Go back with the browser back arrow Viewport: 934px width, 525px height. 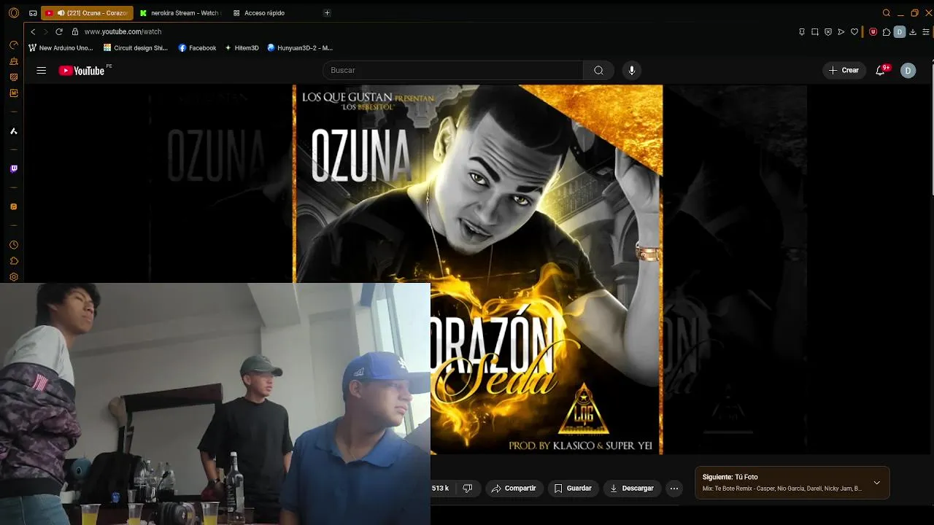click(x=33, y=32)
